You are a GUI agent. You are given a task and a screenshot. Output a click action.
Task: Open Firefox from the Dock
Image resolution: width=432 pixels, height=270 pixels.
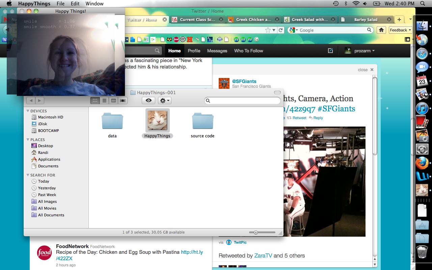[x=422, y=163]
